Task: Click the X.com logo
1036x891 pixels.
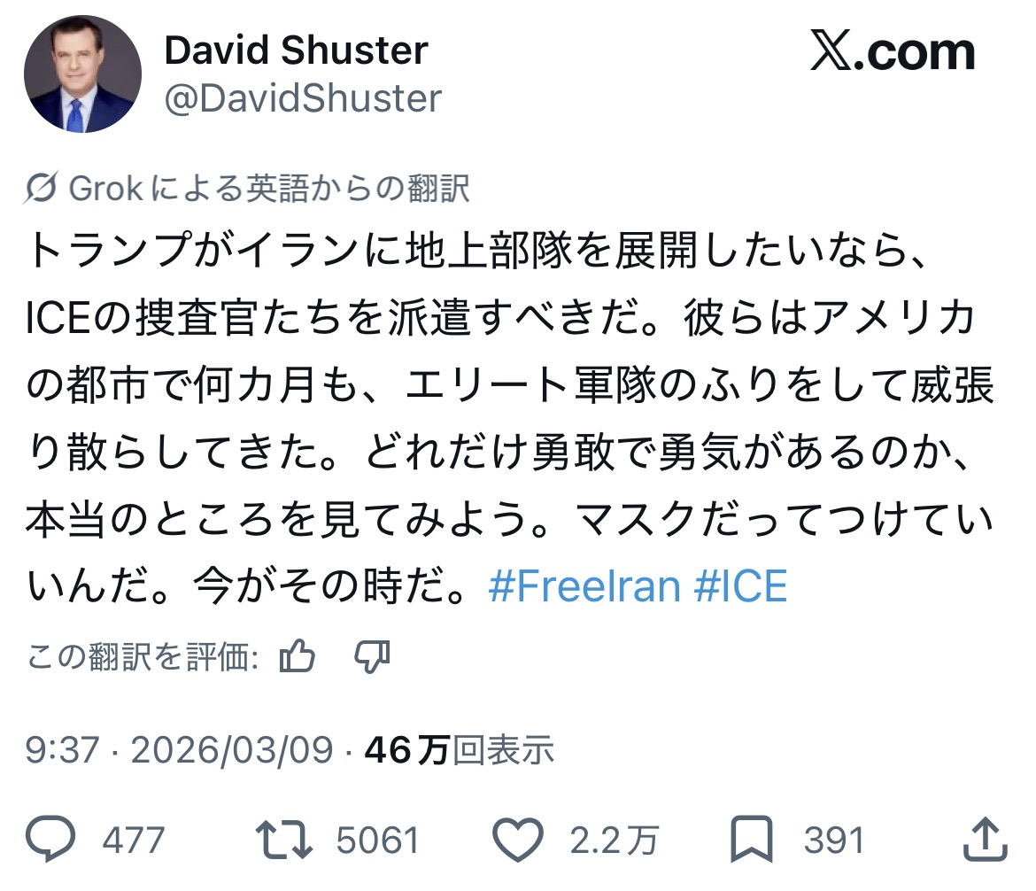Action: coord(892,55)
